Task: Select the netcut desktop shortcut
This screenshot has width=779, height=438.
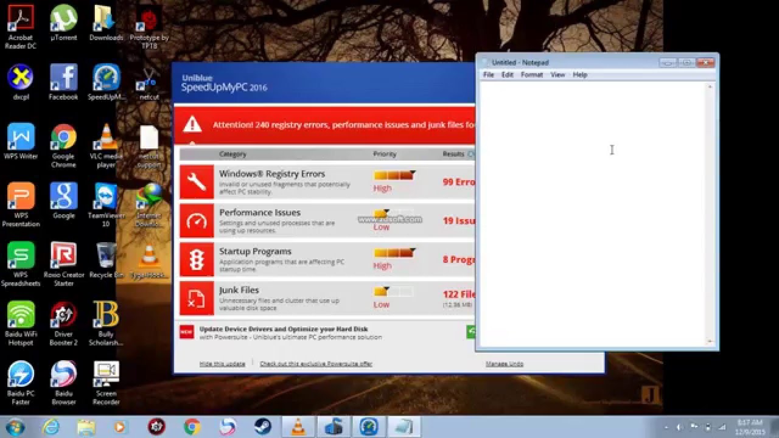Action: pyautogui.click(x=148, y=83)
